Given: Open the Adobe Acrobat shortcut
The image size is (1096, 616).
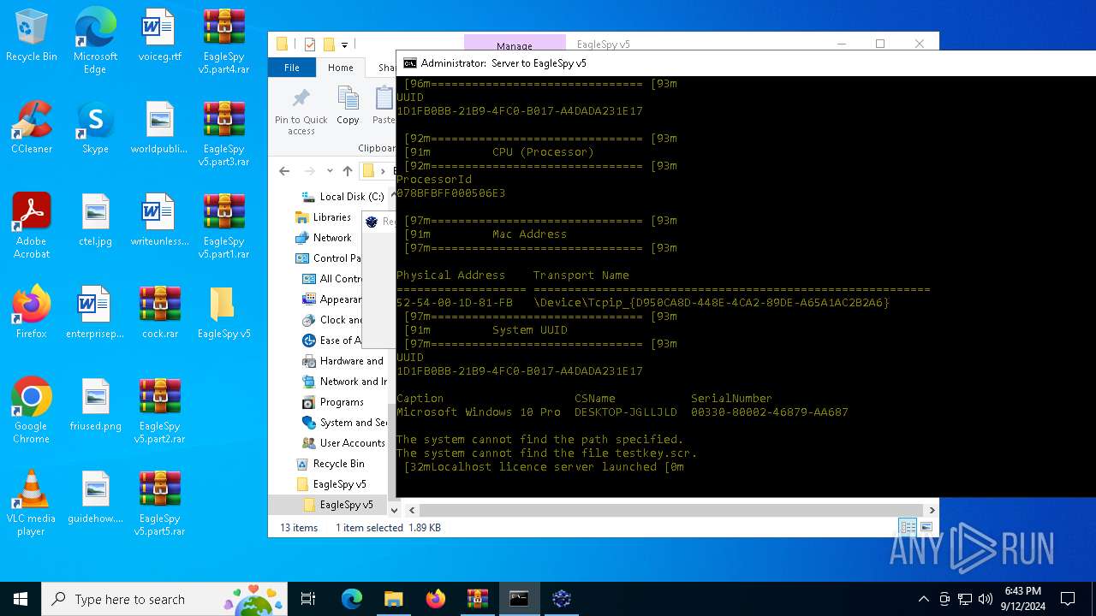Looking at the screenshot, I should tap(32, 226).
